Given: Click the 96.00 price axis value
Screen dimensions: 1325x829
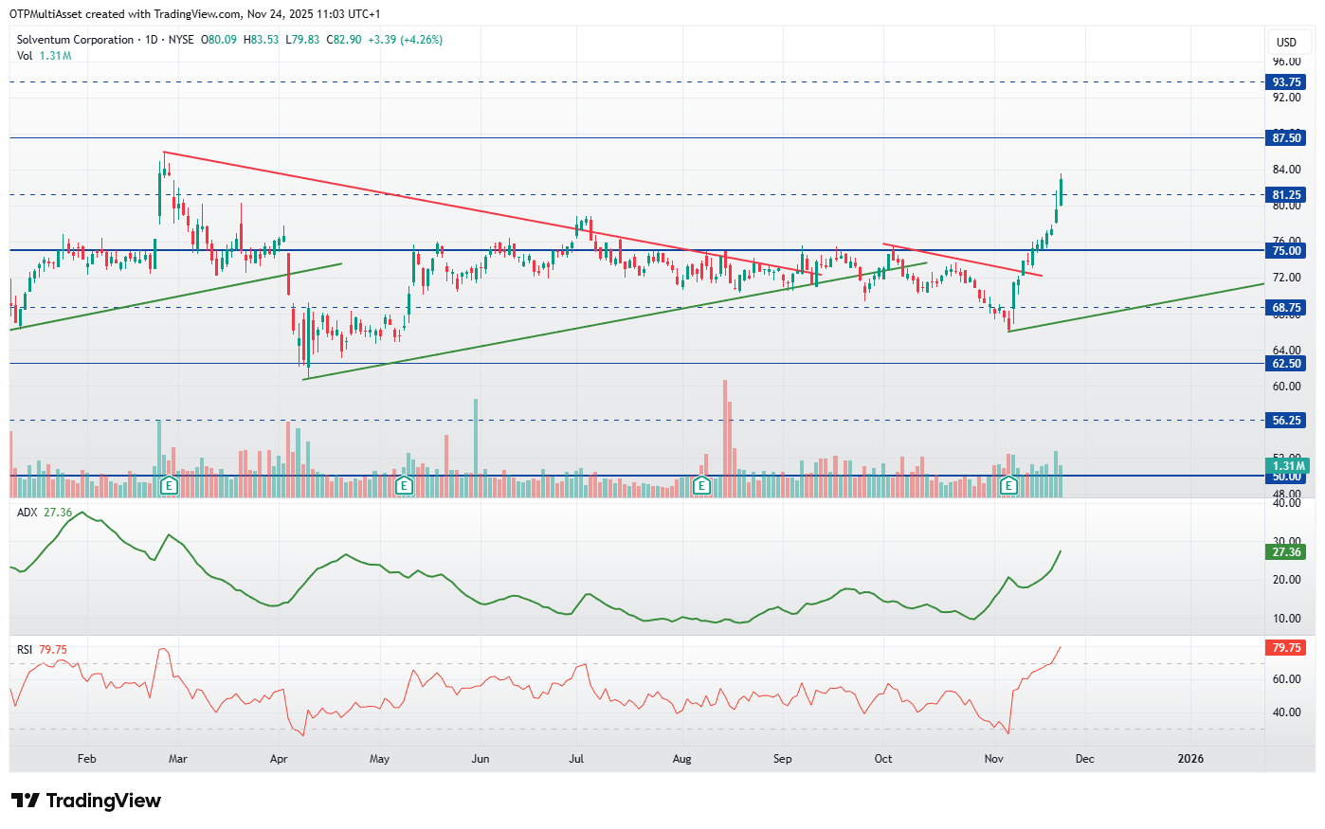Looking at the screenshot, I should [x=1286, y=62].
